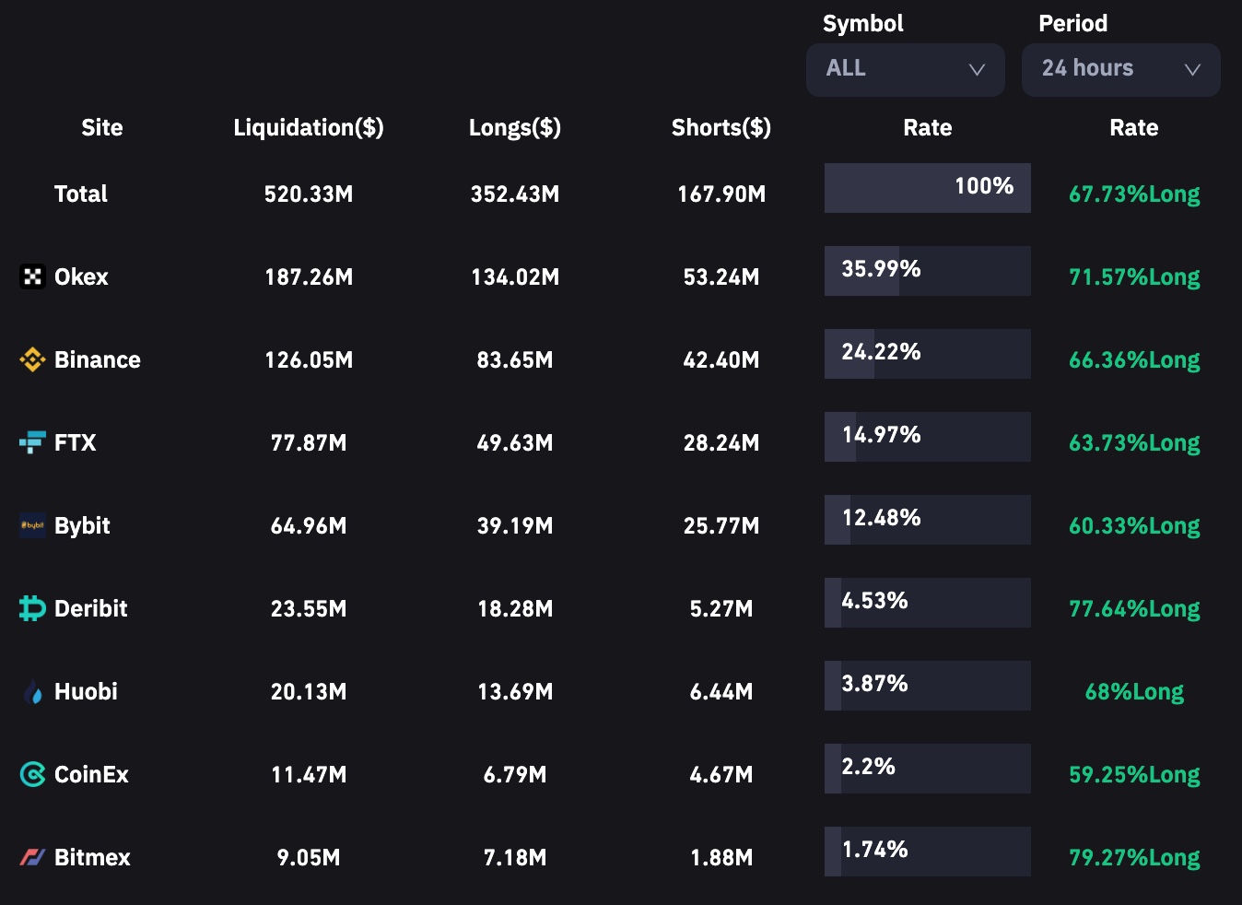Click the Deribit 4.53% rate bar
Image resolution: width=1242 pixels, height=905 pixels.
coord(928,603)
